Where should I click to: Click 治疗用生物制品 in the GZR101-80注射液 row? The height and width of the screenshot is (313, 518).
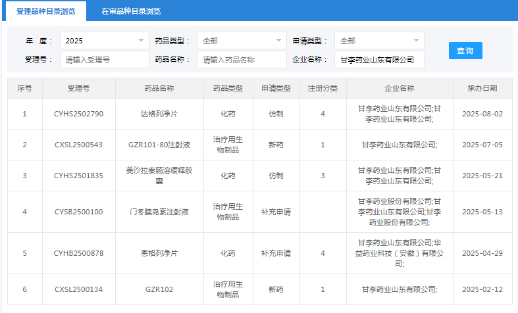click(x=228, y=145)
